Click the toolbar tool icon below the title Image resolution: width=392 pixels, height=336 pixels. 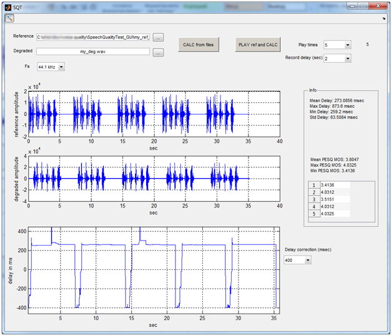point(10,19)
